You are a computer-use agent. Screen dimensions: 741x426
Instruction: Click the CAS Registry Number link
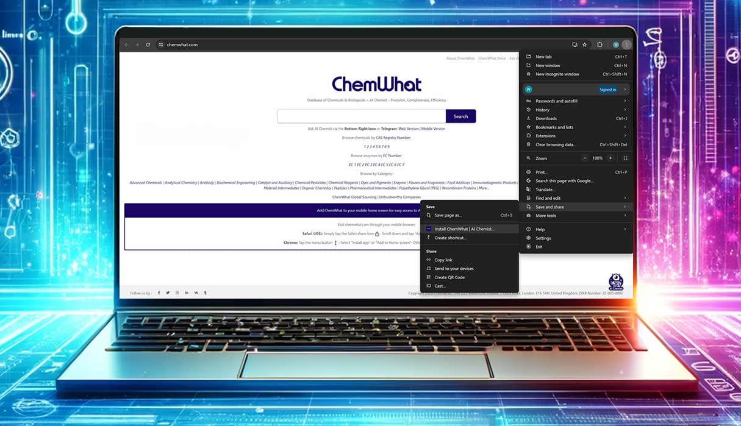tap(393, 138)
